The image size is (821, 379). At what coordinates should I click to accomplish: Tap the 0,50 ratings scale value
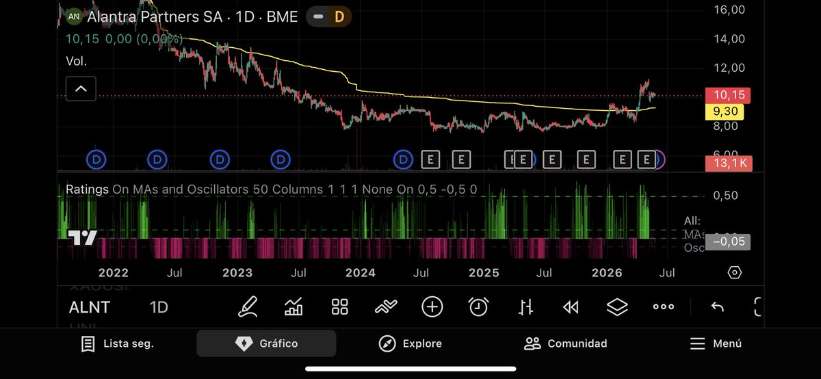pos(726,196)
